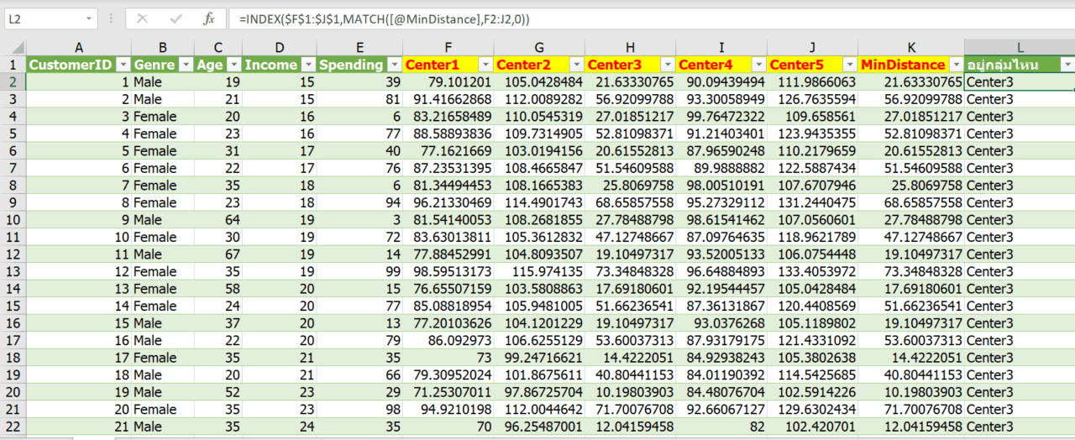Viewport: 1075px width, 440px height.
Task: Select column A header
Action: [x=79, y=48]
